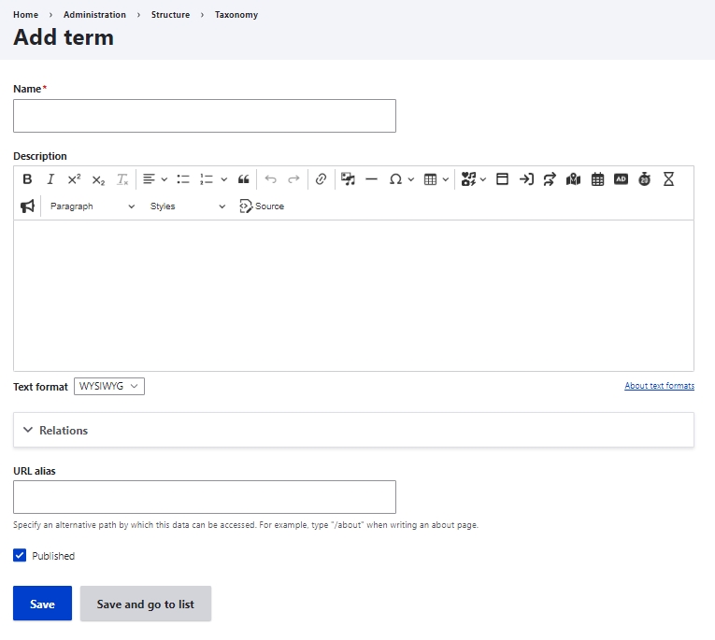Click inside the Description editor area
The width and height of the screenshot is (715, 640).
coord(353,295)
